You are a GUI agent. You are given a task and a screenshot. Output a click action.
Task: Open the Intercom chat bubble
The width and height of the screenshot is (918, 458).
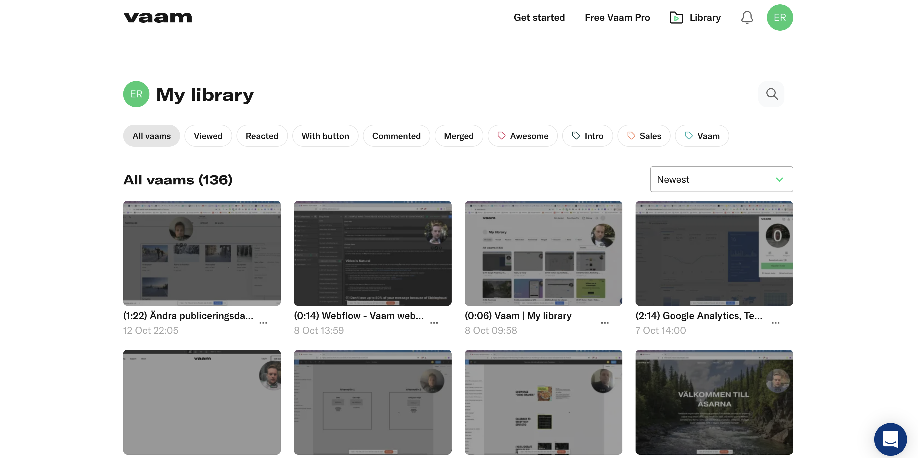(891, 439)
